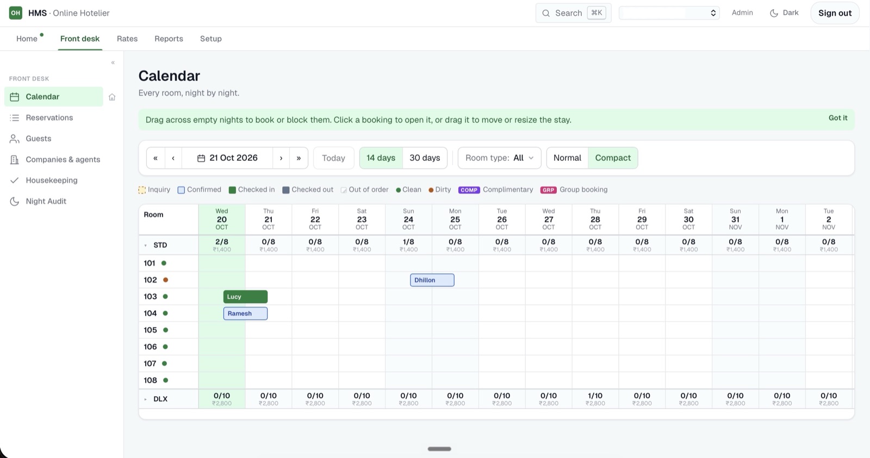Open the Rates tab

coord(127,39)
